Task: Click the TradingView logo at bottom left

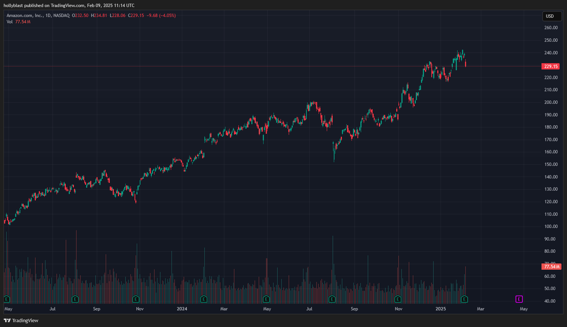Action: 21,320
